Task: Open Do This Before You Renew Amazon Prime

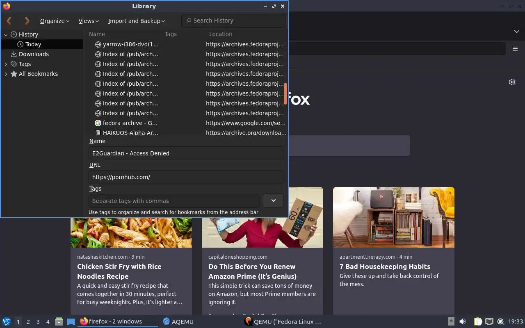Action: click(252, 271)
